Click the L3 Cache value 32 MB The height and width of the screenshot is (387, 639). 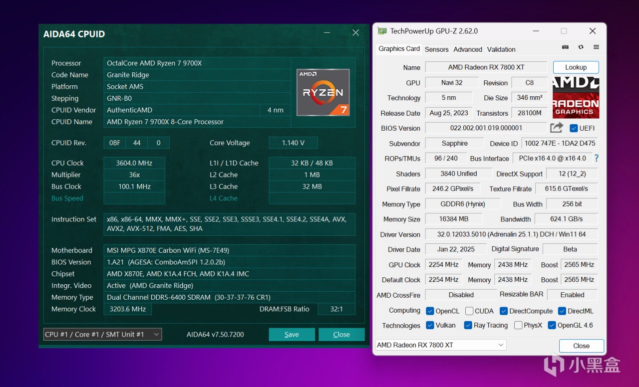coord(312,187)
